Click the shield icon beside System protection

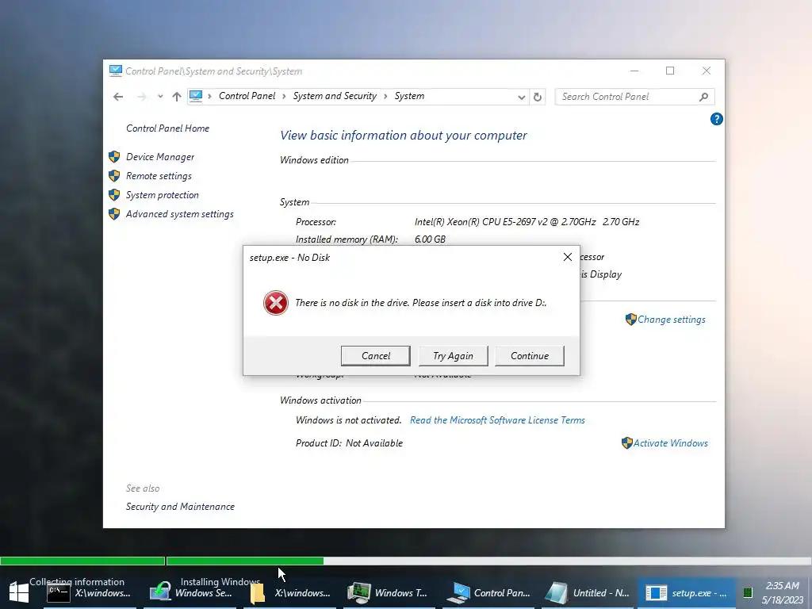tap(114, 195)
